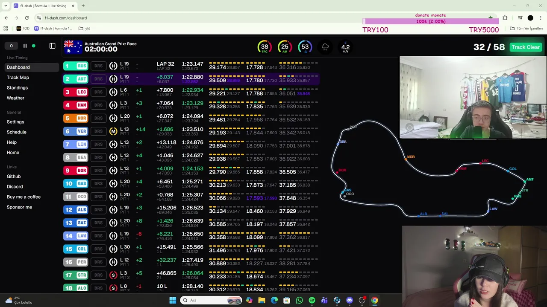Open the ytü bookmarks folder
Image resolution: width=547 pixels, height=307 pixels.
(85, 29)
